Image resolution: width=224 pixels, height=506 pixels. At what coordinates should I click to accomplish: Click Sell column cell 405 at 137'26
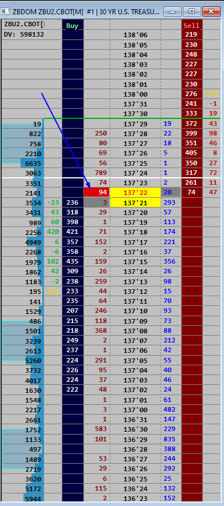(x=192, y=153)
